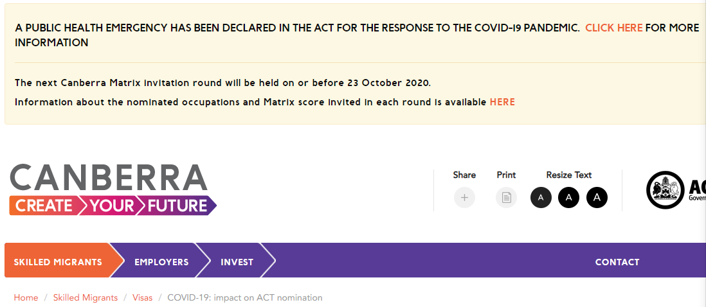Click the Share label text
Screen dimensions: 706x307
pos(464,175)
